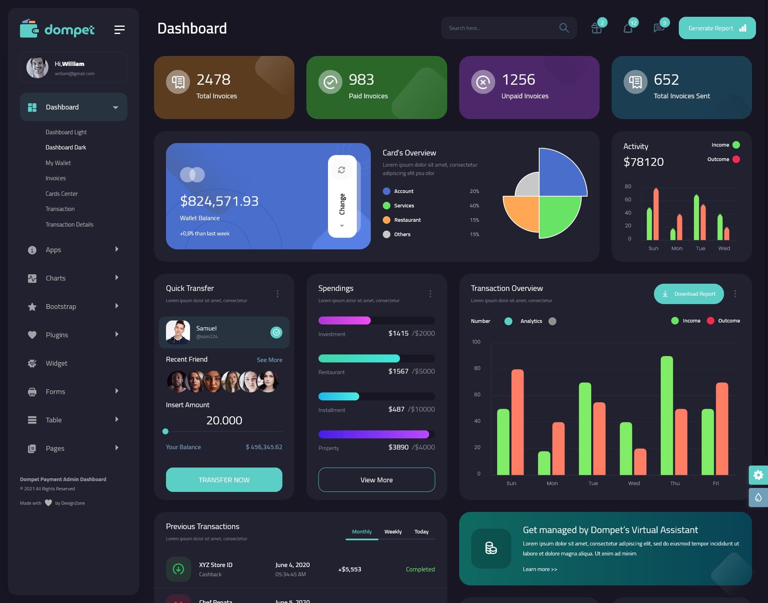Viewport: 768px width, 603px height.
Task: Click the notifications bell icon
Action: point(627,28)
